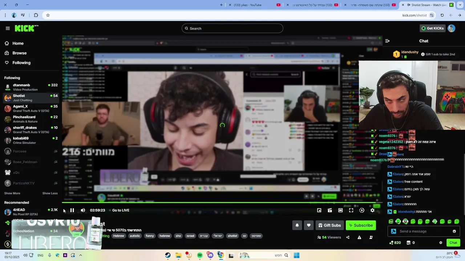Open the playback speed icon in player
Screen dimensions: 465x261
pos(362,210)
